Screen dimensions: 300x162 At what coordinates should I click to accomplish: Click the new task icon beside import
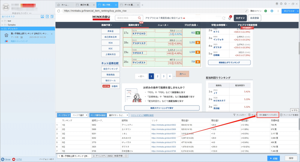point(47,16)
